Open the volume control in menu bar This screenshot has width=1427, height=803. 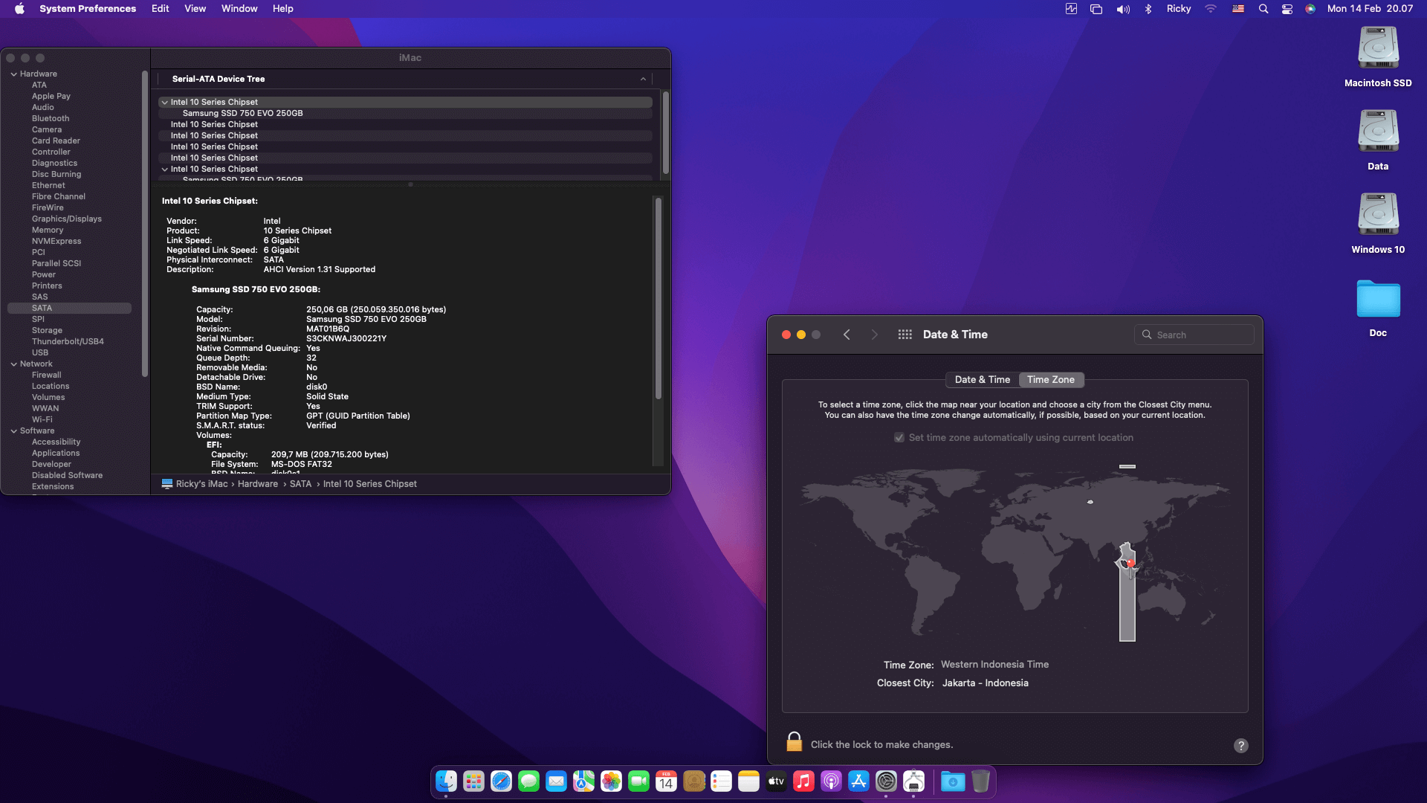coord(1123,9)
